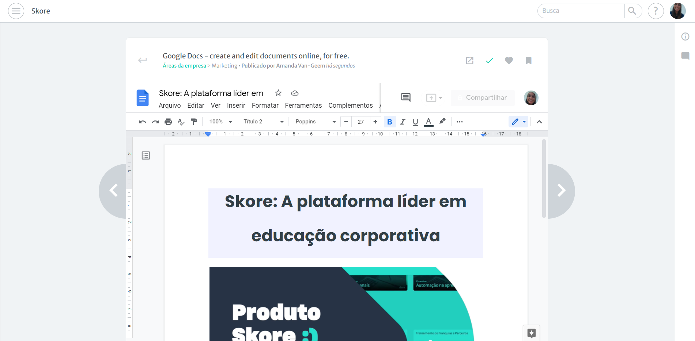Open the 100% zoom dropdown
Screen dimensions: 695x341
(x=220, y=122)
